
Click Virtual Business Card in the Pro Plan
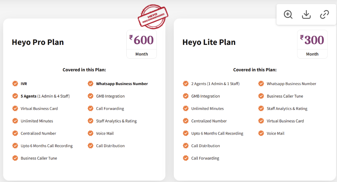pyautogui.click(x=39, y=109)
